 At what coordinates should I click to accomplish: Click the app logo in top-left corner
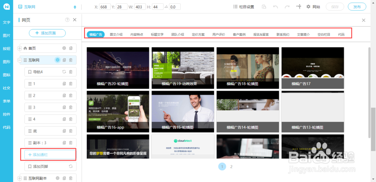pos(6,6)
